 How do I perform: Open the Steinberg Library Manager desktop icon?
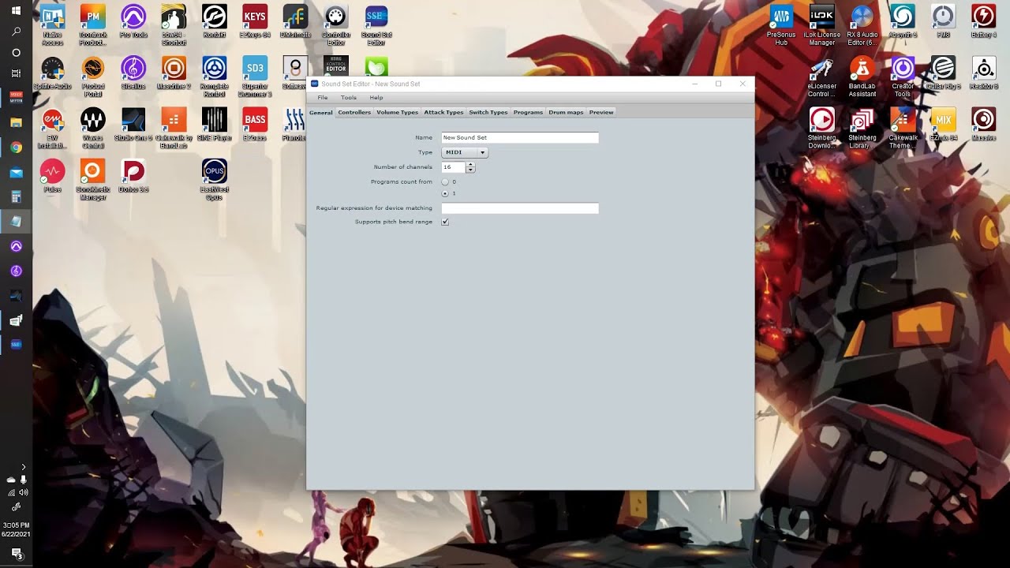(x=862, y=128)
